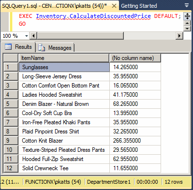Click the EXEC keyword in the editor

point(26,16)
